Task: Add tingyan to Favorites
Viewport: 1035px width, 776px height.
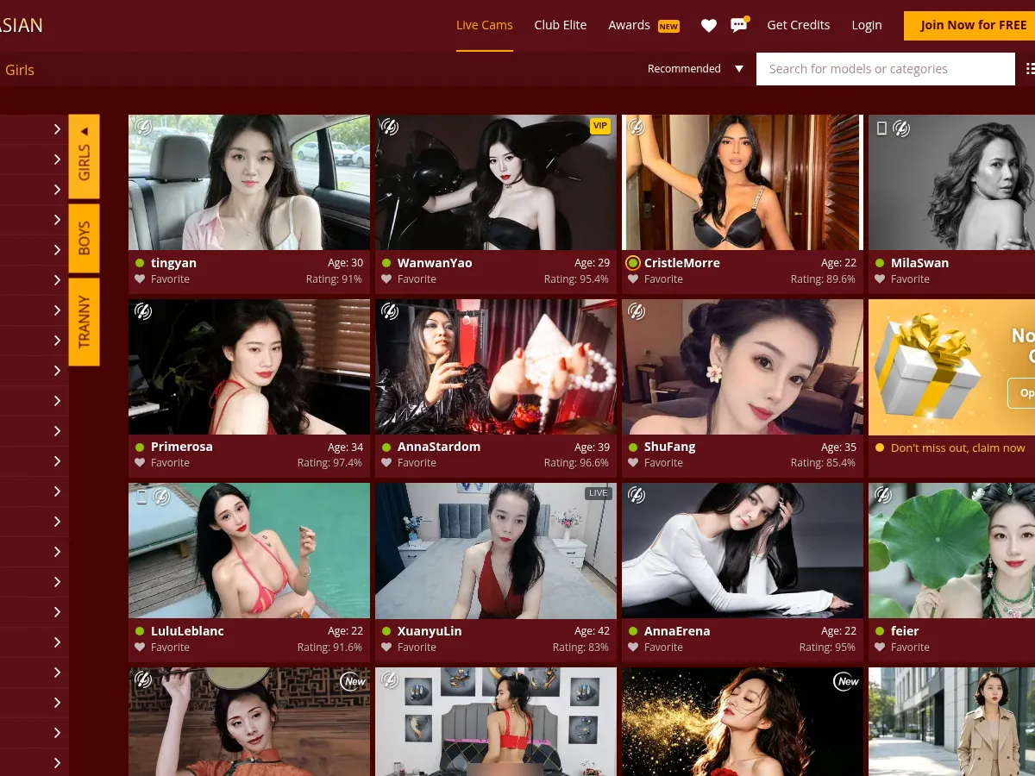Action: tap(162, 279)
